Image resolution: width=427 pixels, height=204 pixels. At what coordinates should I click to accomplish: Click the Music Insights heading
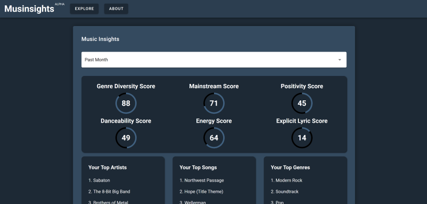tap(100, 39)
